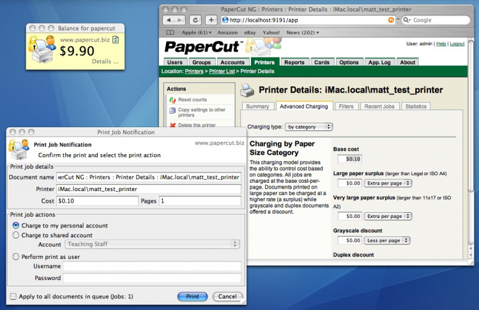Open Very large paper surplus dropdown
479x310 pixels.
[x=388, y=216]
